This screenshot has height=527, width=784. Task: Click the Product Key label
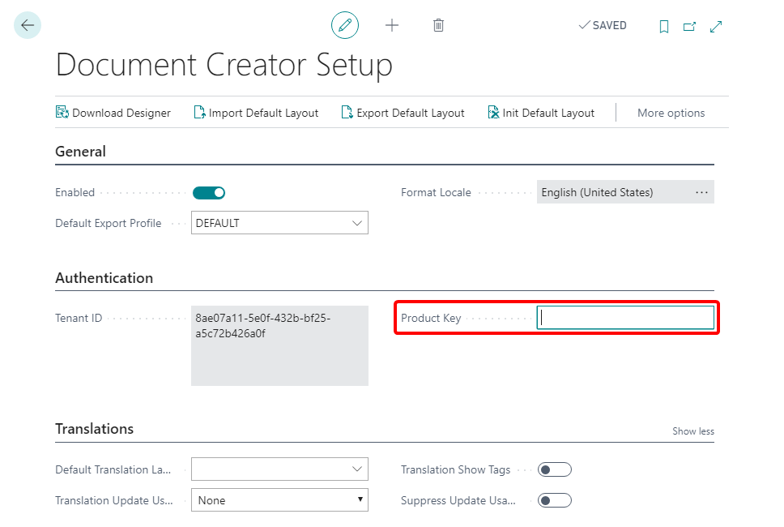[431, 319]
